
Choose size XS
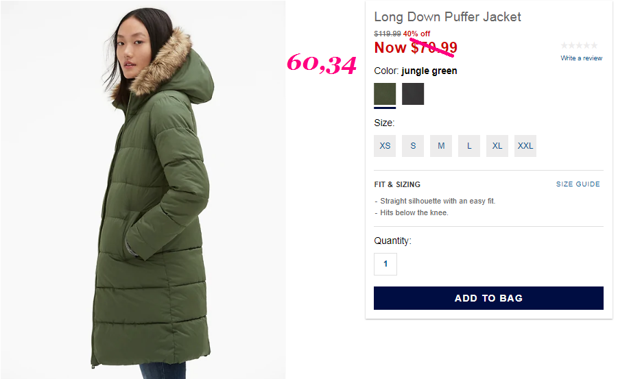(385, 146)
